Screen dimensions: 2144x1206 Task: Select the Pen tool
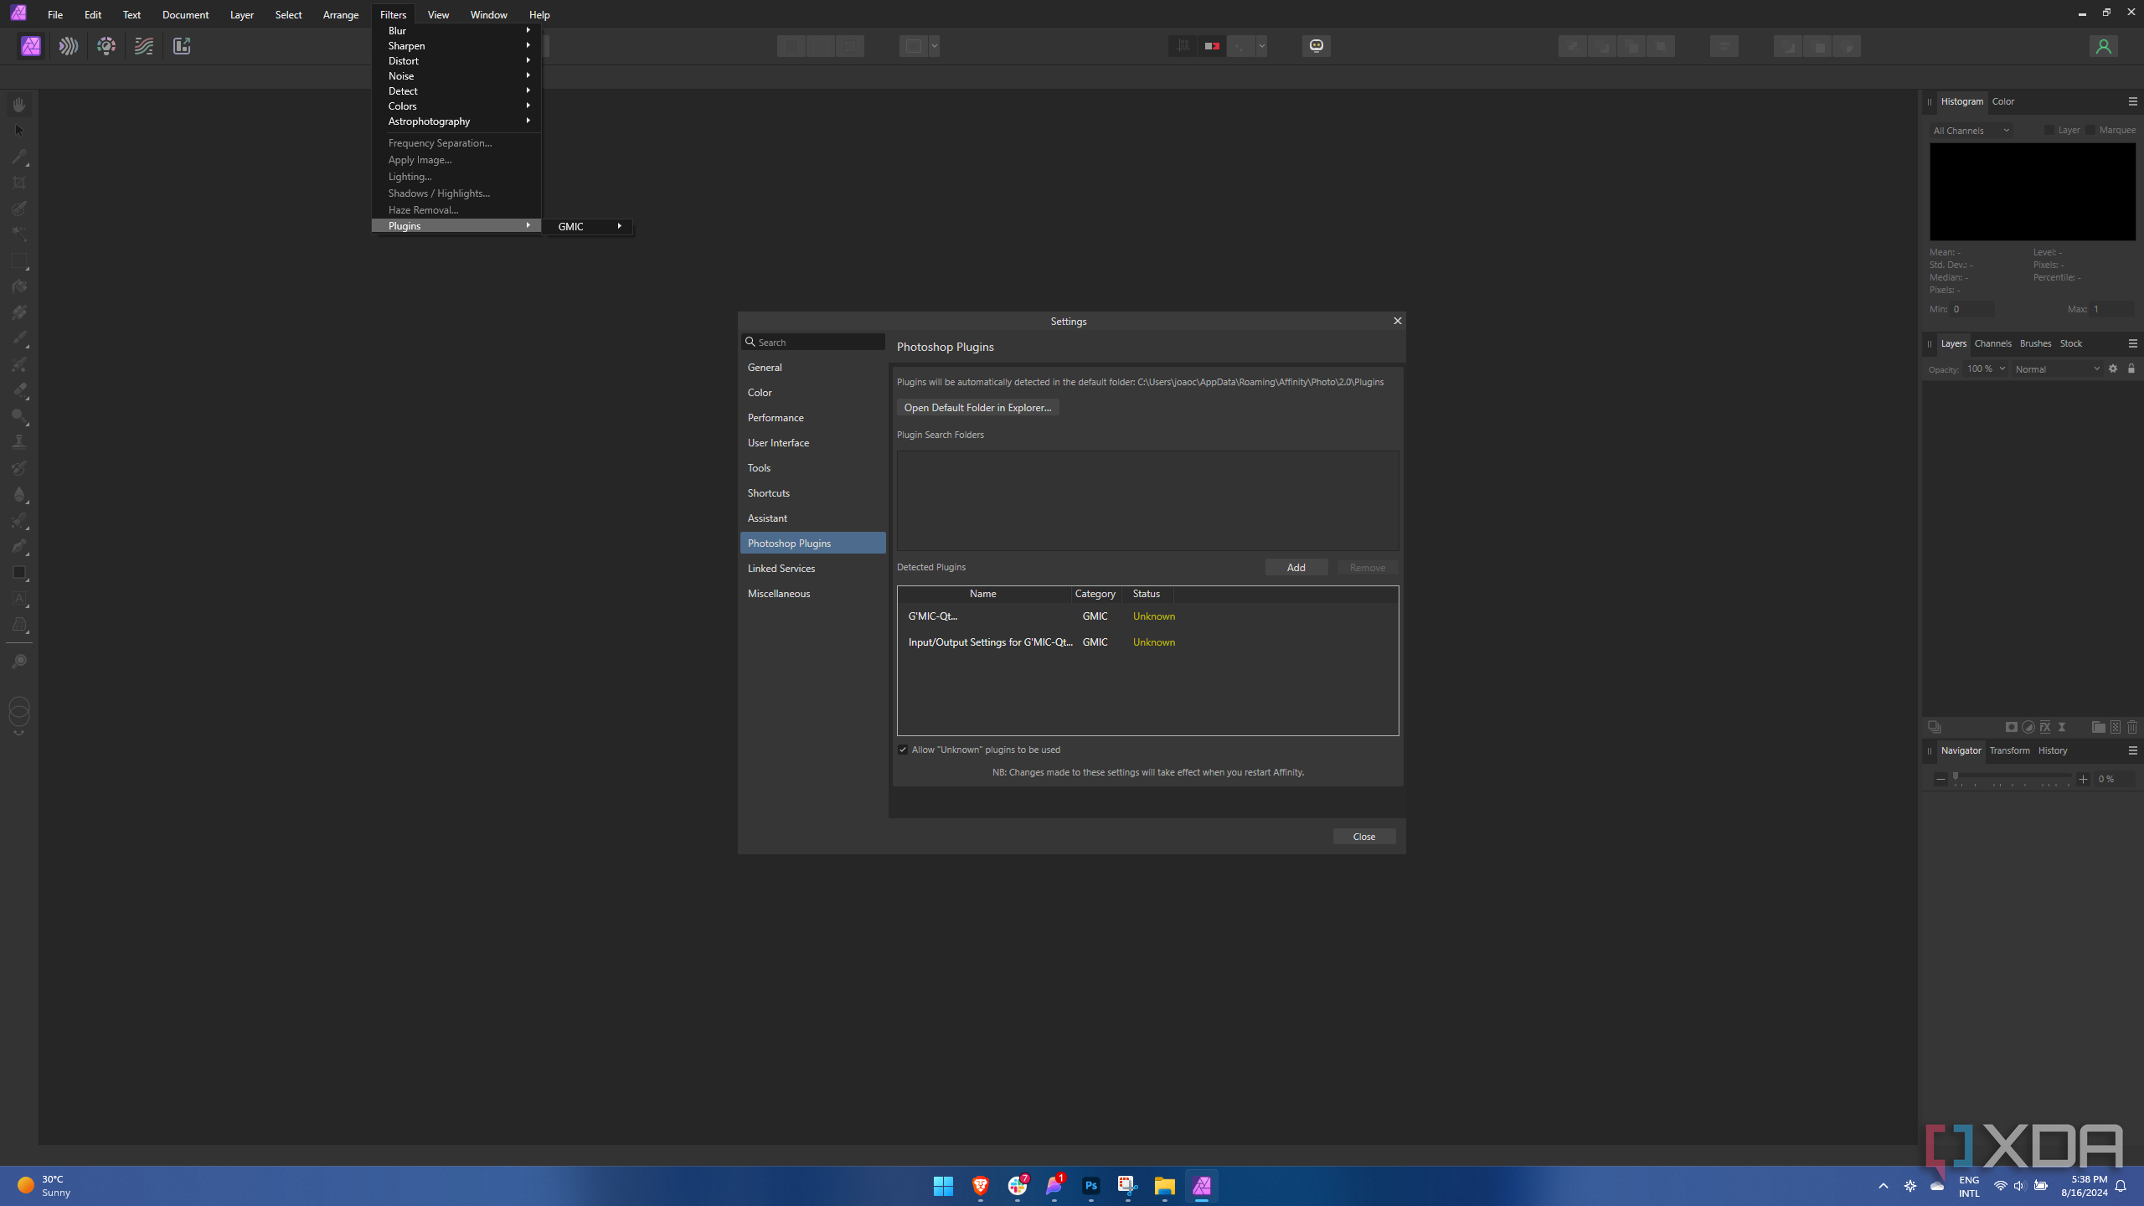(x=19, y=546)
